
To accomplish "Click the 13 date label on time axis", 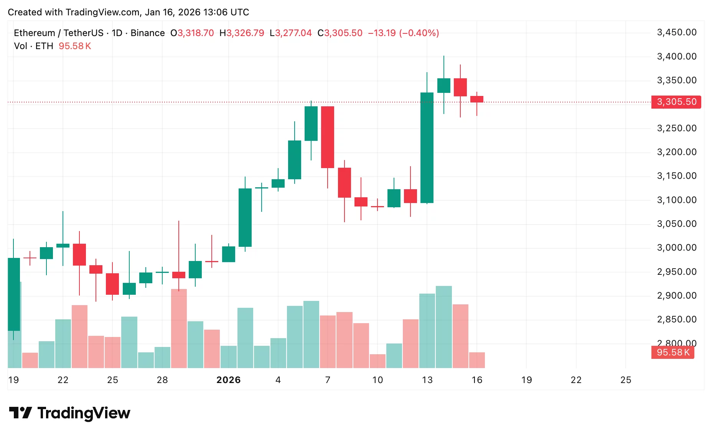I will [427, 380].
